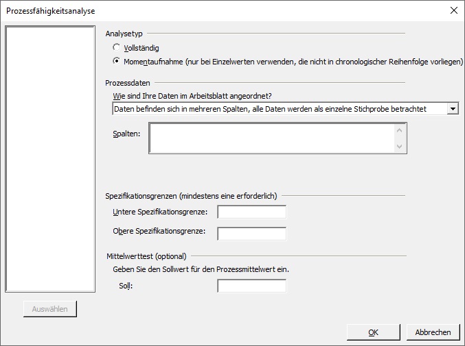
Task: Confirm the dialog with OK
Action: (374, 332)
